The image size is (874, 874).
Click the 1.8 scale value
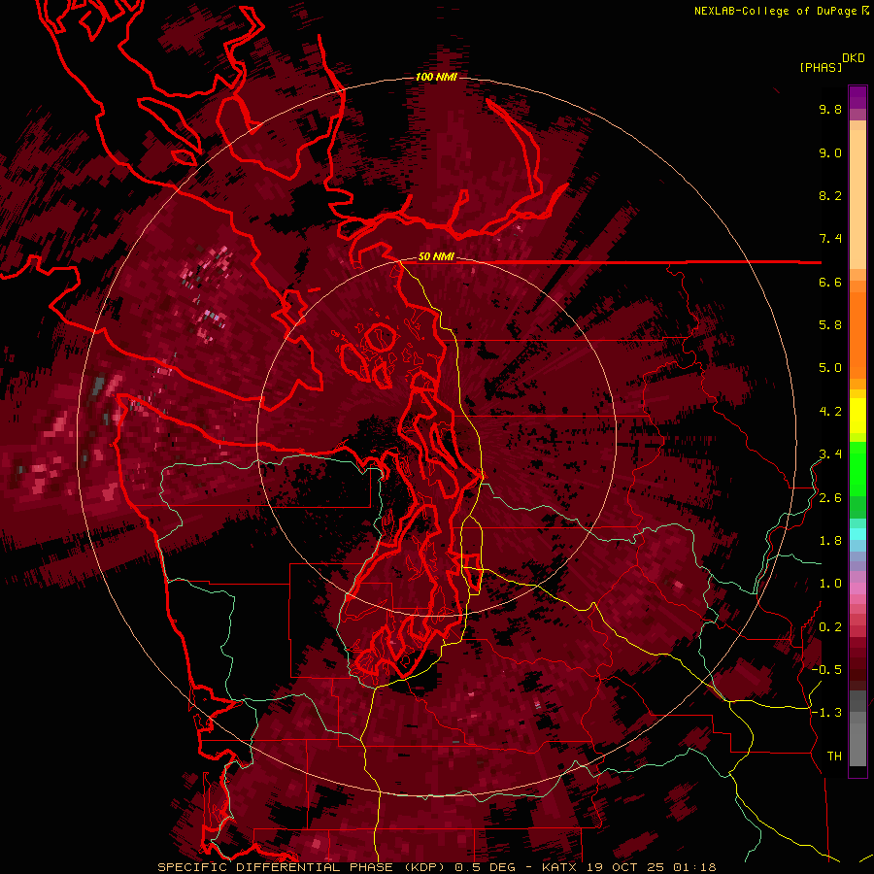[x=830, y=541]
